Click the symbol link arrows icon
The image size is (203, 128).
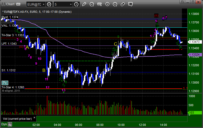click(x=123, y=4)
